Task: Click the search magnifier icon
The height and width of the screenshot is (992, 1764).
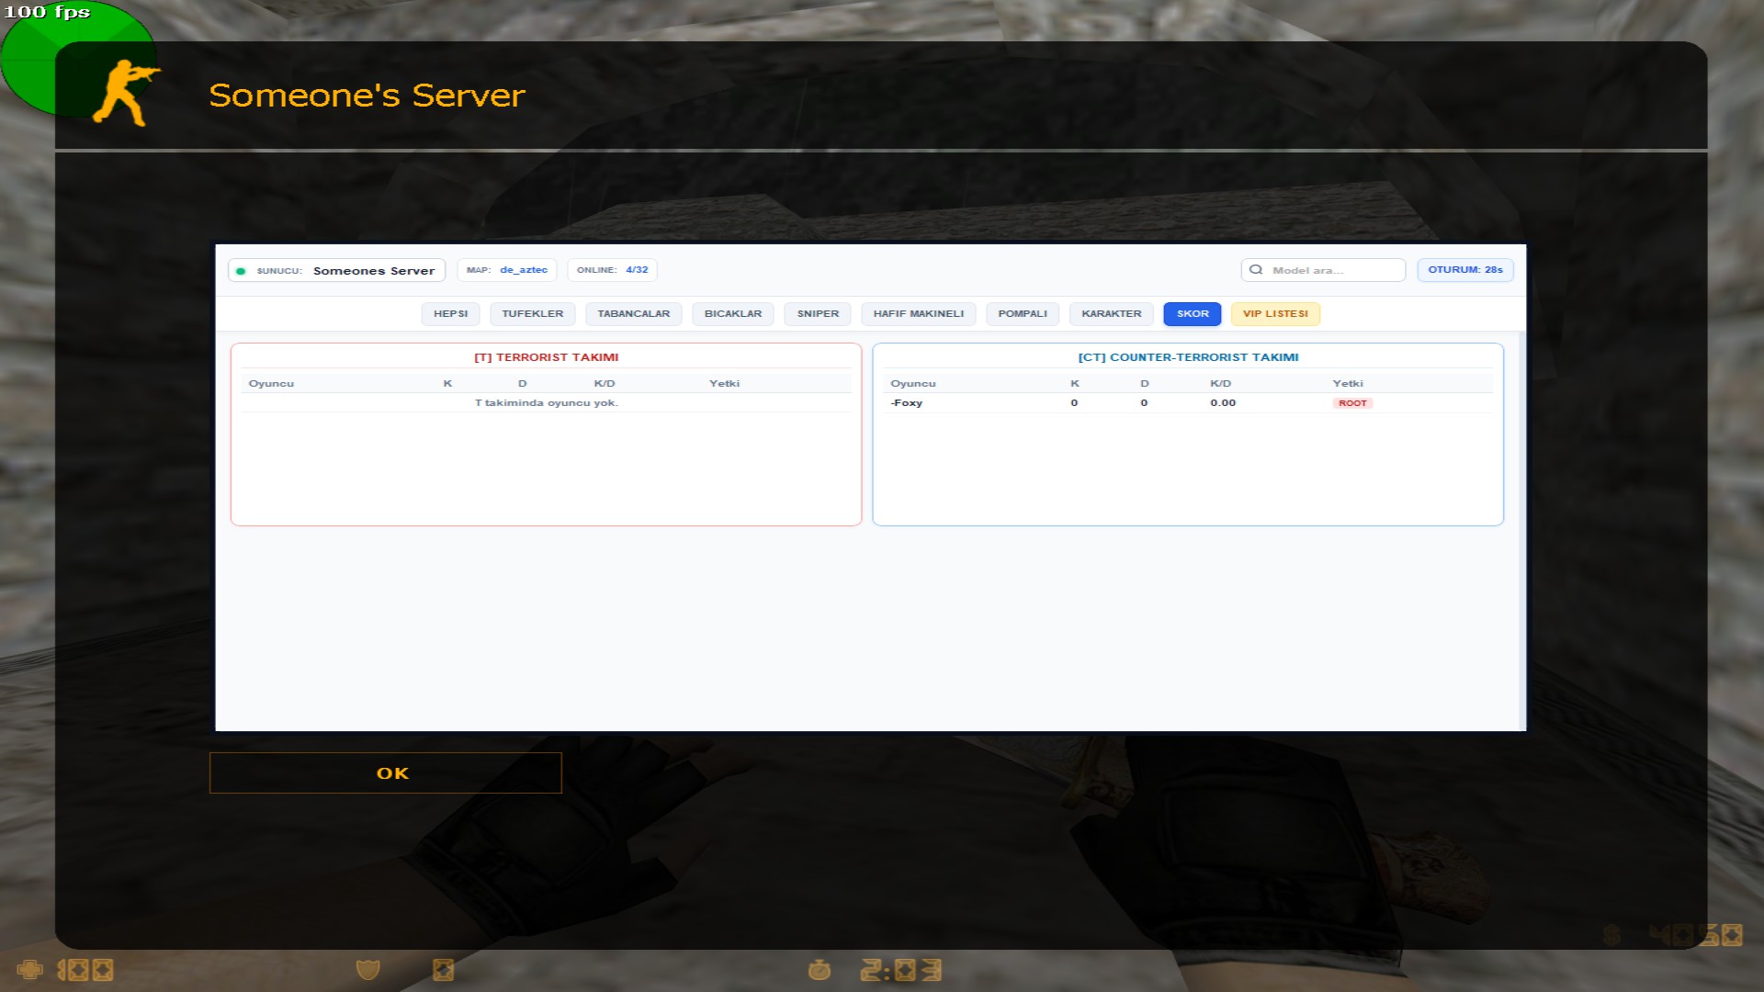Action: pos(1256,270)
